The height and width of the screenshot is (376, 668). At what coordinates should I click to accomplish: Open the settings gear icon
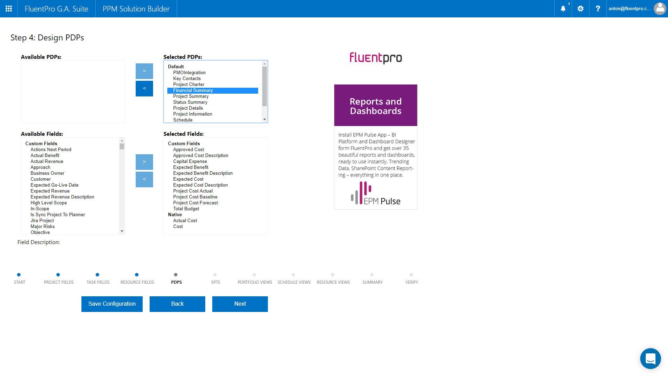pos(580,9)
